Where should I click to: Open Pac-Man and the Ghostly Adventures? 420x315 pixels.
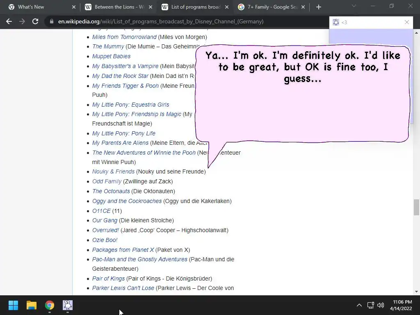(x=139, y=259)
